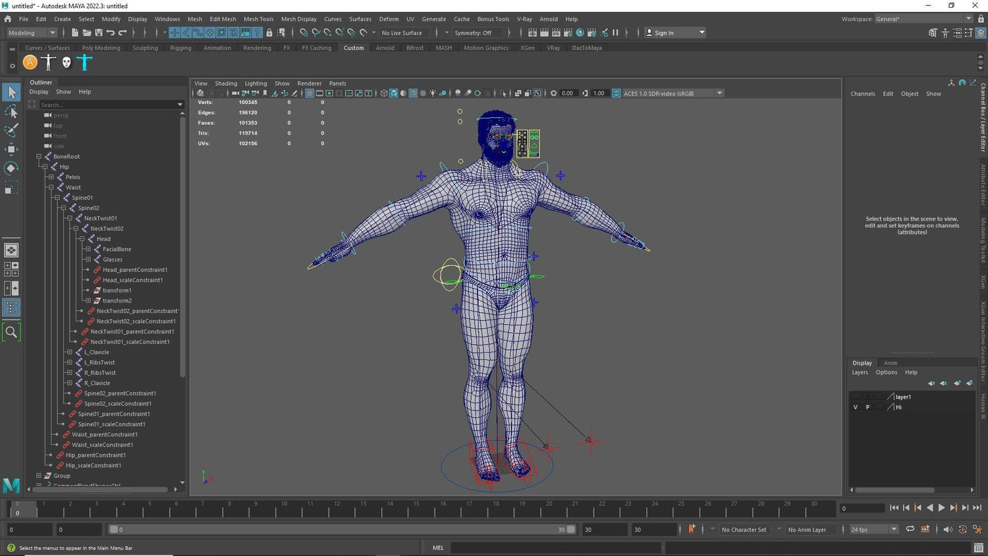This screenshot has height=556, width=988.
Task: Open the 24 fps frame rate dropdown
Action: (873, 530)
